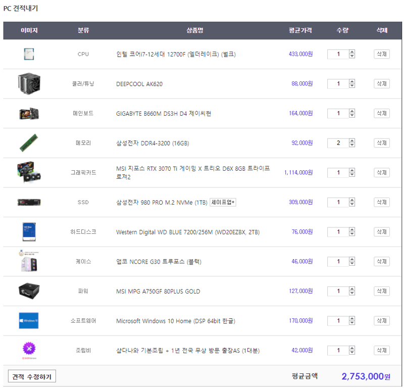
Task: Open the NCORE G30 case image
Action: point(29,261)
